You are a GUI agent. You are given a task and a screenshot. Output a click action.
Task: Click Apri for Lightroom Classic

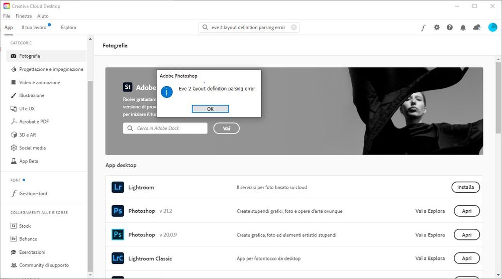coord(467,258)
